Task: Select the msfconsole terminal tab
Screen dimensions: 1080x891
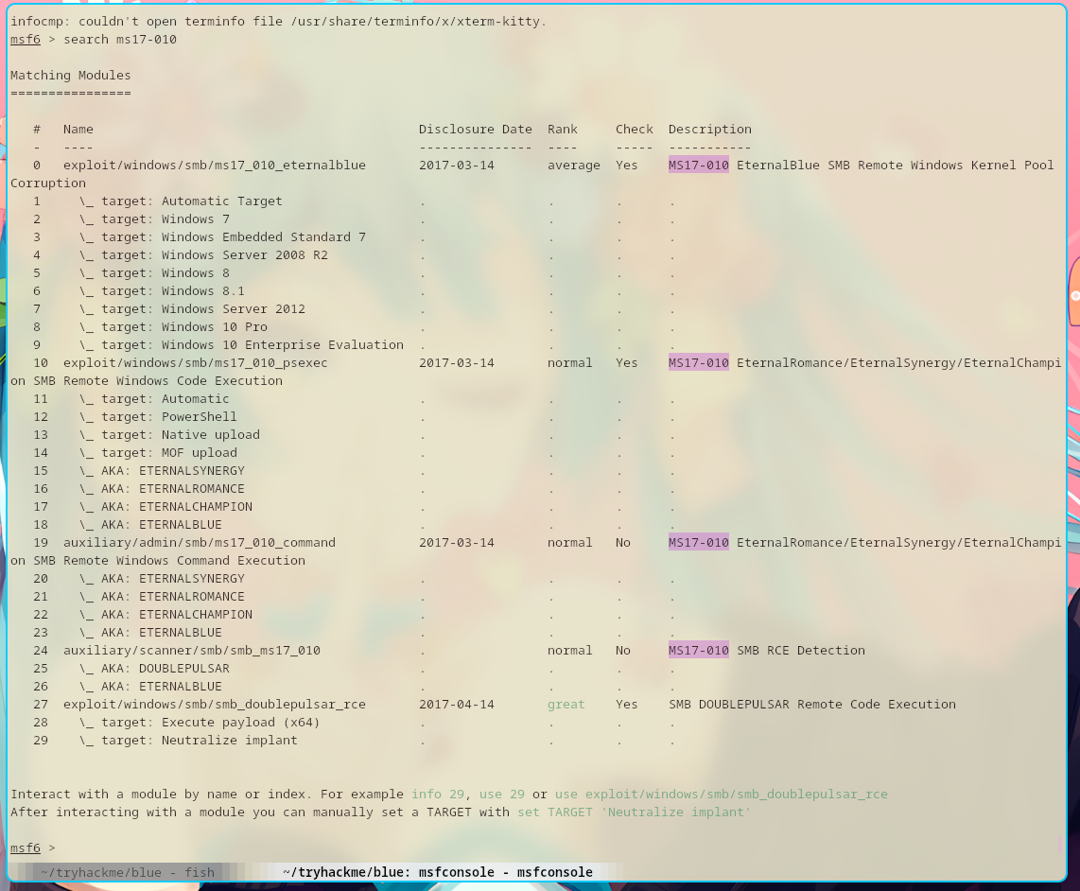Action: [437, 872]
